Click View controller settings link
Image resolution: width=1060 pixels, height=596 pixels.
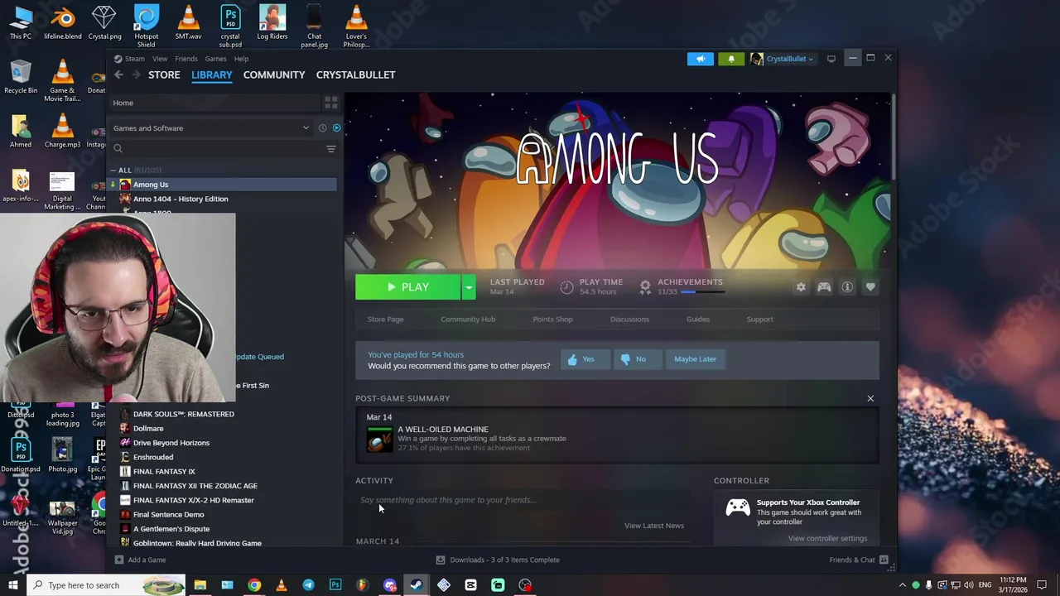[827, 539]
